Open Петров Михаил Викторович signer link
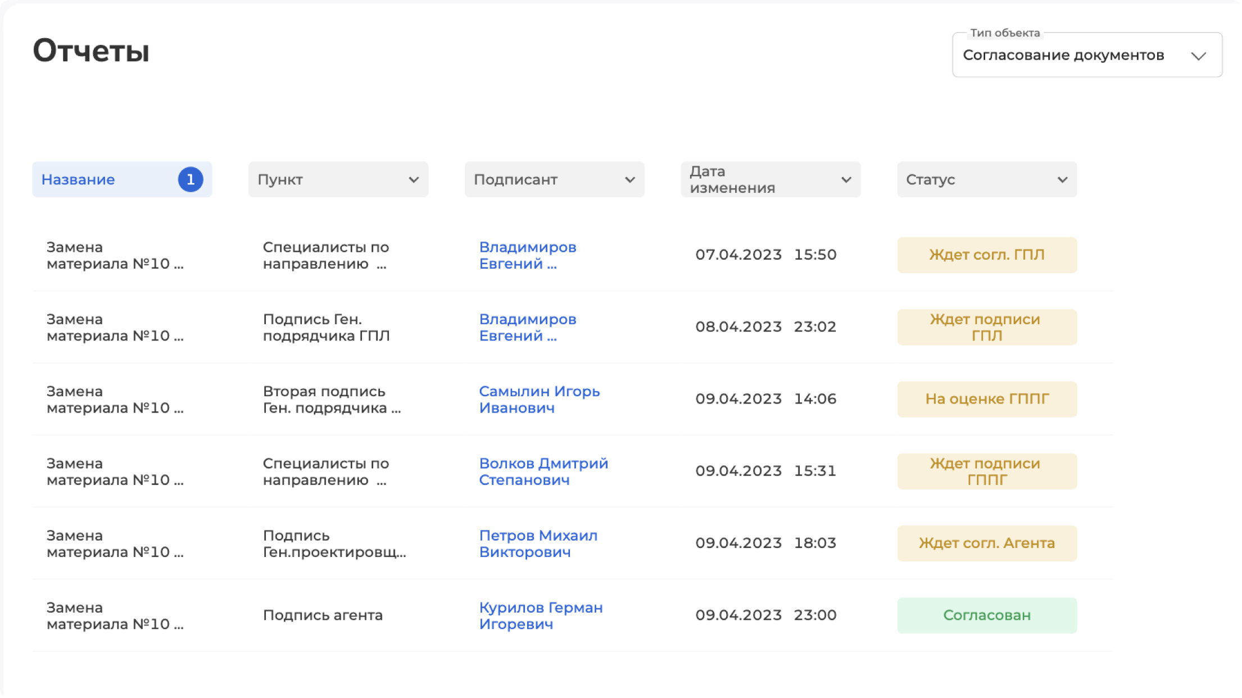This screenshot has height=698, width=1242. pyautogui.click(x=538, y=543)
